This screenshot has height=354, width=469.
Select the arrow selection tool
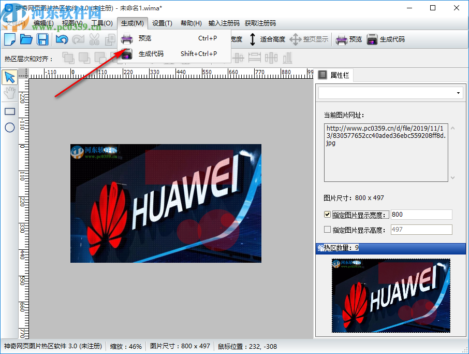[x=9, y=77]
